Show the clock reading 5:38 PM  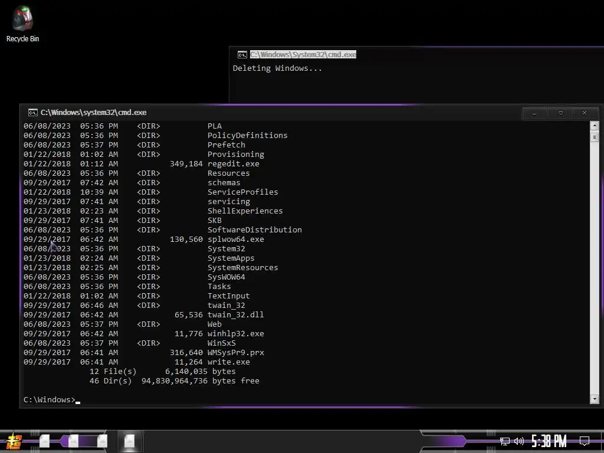tap(549, 441)
